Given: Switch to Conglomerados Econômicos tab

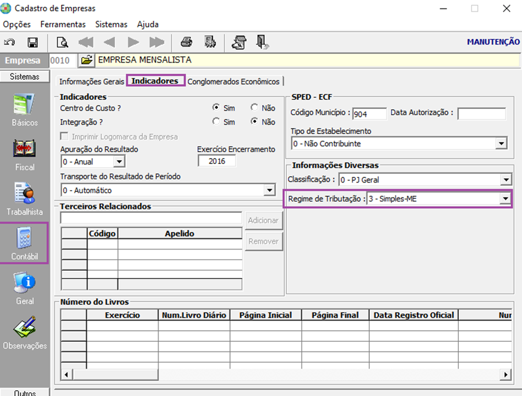Looking at the screenshot, I should click(x=233, y=82).
